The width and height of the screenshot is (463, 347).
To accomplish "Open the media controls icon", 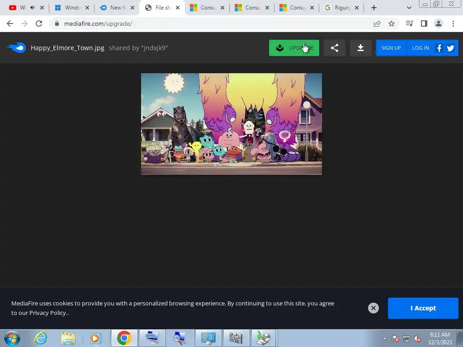I will [x=409, y=23].
